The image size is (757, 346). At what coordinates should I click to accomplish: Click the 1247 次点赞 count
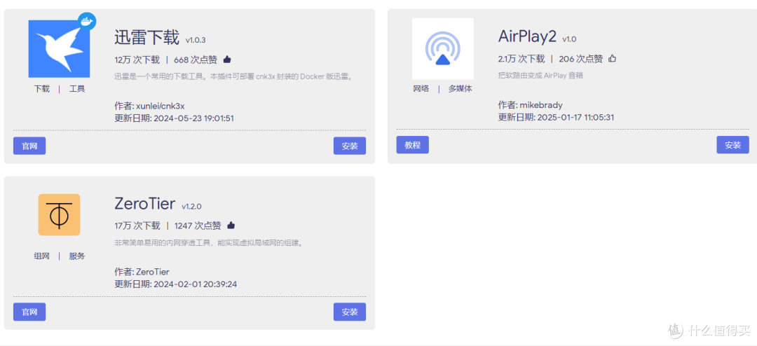coord(198,226)
